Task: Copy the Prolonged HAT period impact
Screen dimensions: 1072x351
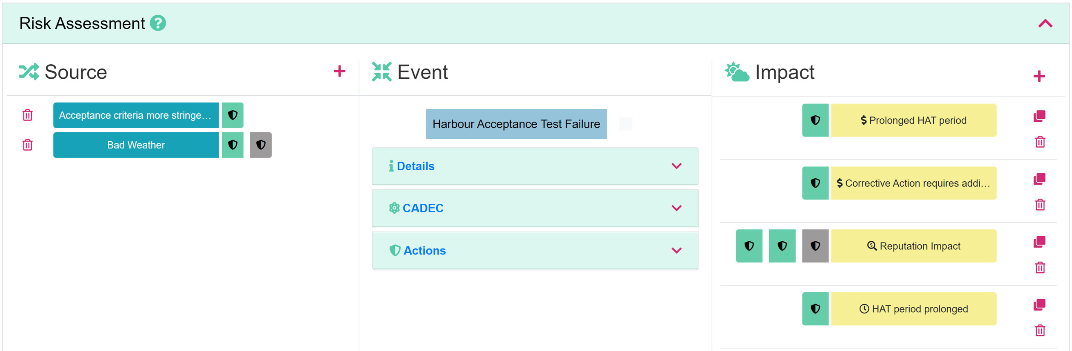Action: 1040,116
